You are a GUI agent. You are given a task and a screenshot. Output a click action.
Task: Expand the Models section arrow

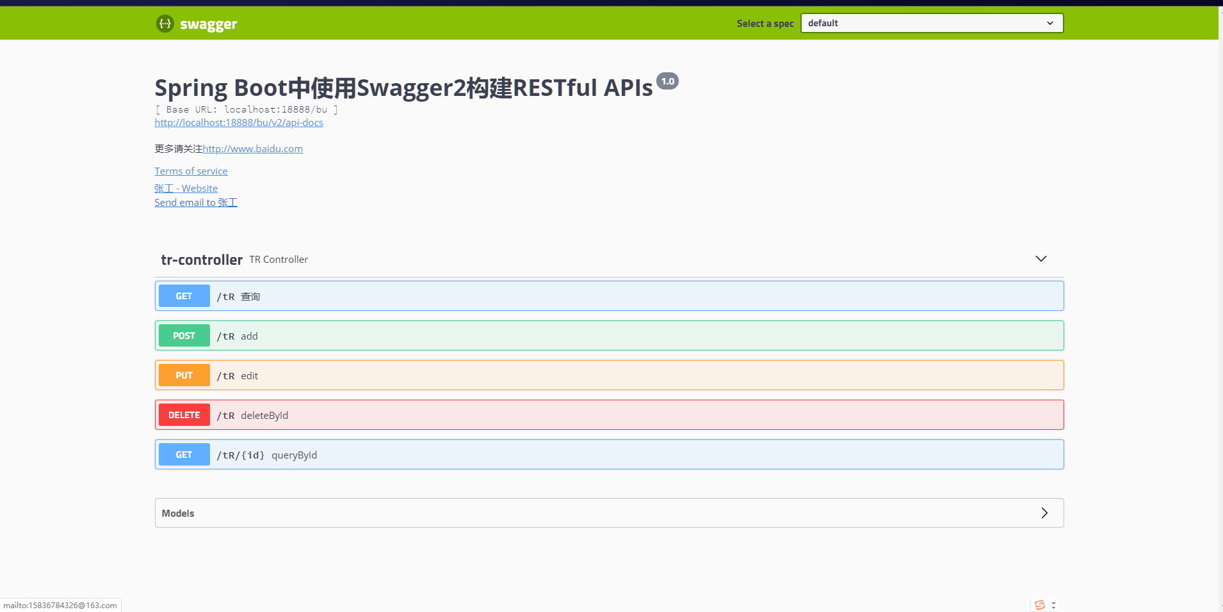(1044, 513)
